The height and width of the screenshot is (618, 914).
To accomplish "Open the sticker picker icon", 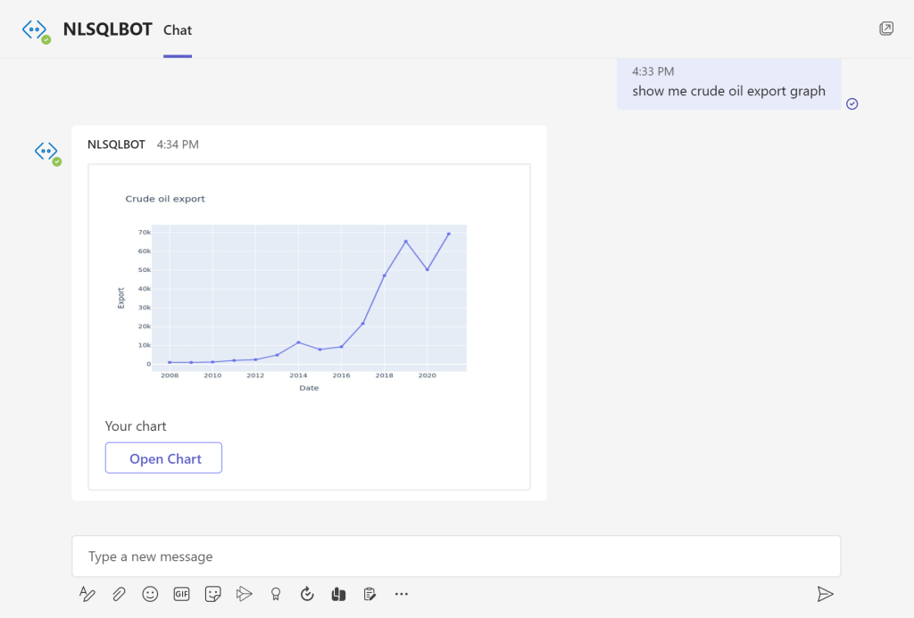I will pyautogui.click(x=212, y=594).
